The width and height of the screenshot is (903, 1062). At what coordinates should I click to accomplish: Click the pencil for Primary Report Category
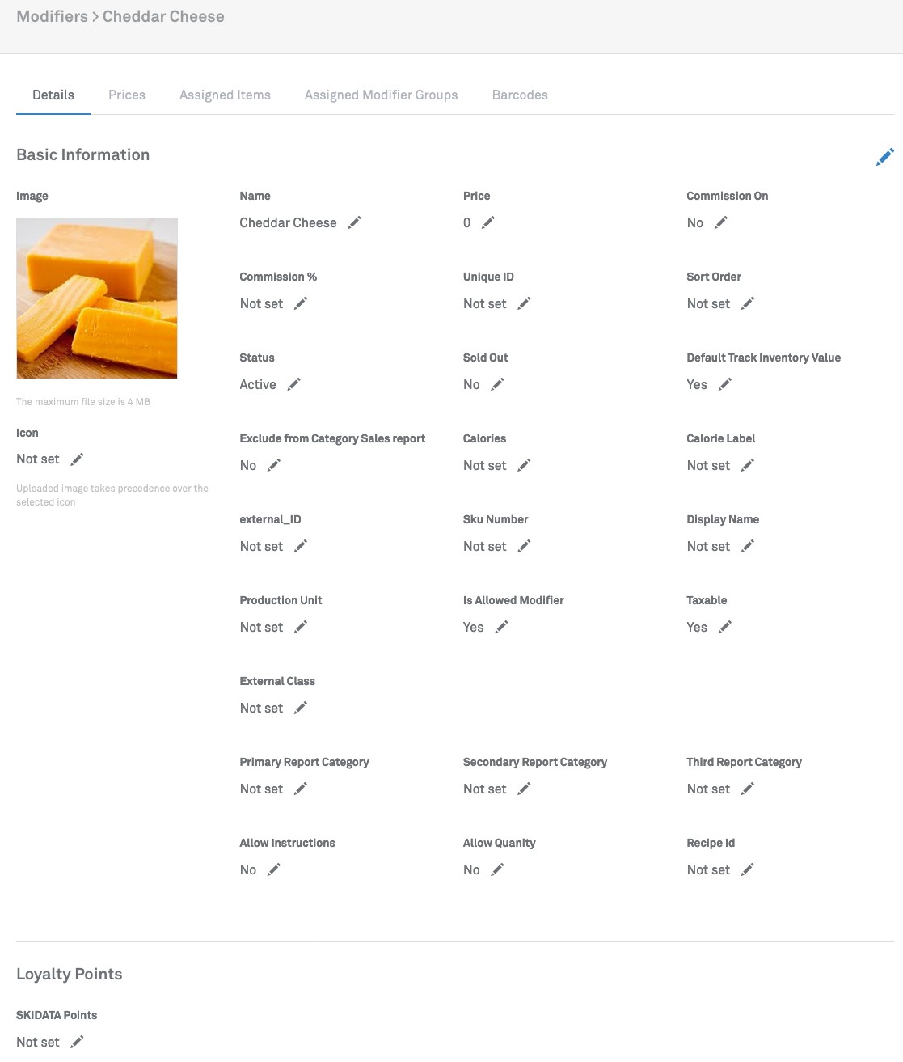pyautogui.click(x=301, y=789)
